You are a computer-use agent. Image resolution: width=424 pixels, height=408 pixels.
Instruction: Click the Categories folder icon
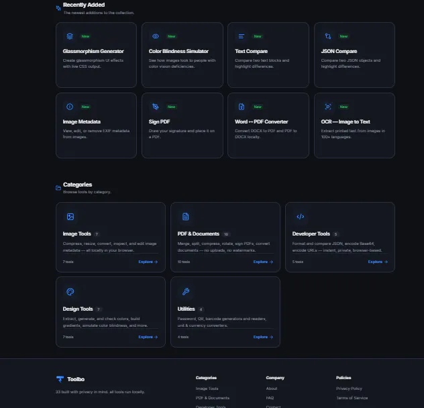click(x=58, y=188)
